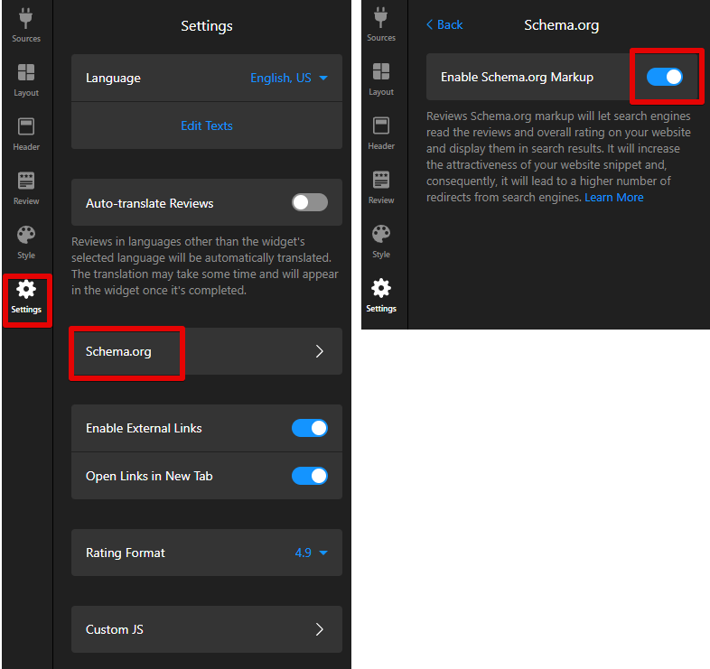Click Style palette icon beside the Schema.org panel
Screen dimensions: 710x669
[381, 241]
